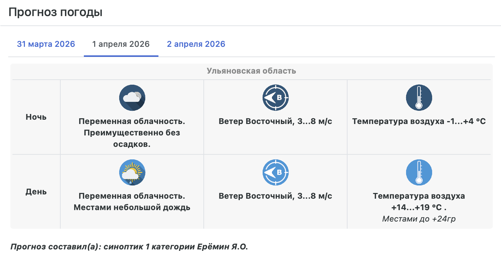
Task: Click the День row label
Action: [36, 192]
